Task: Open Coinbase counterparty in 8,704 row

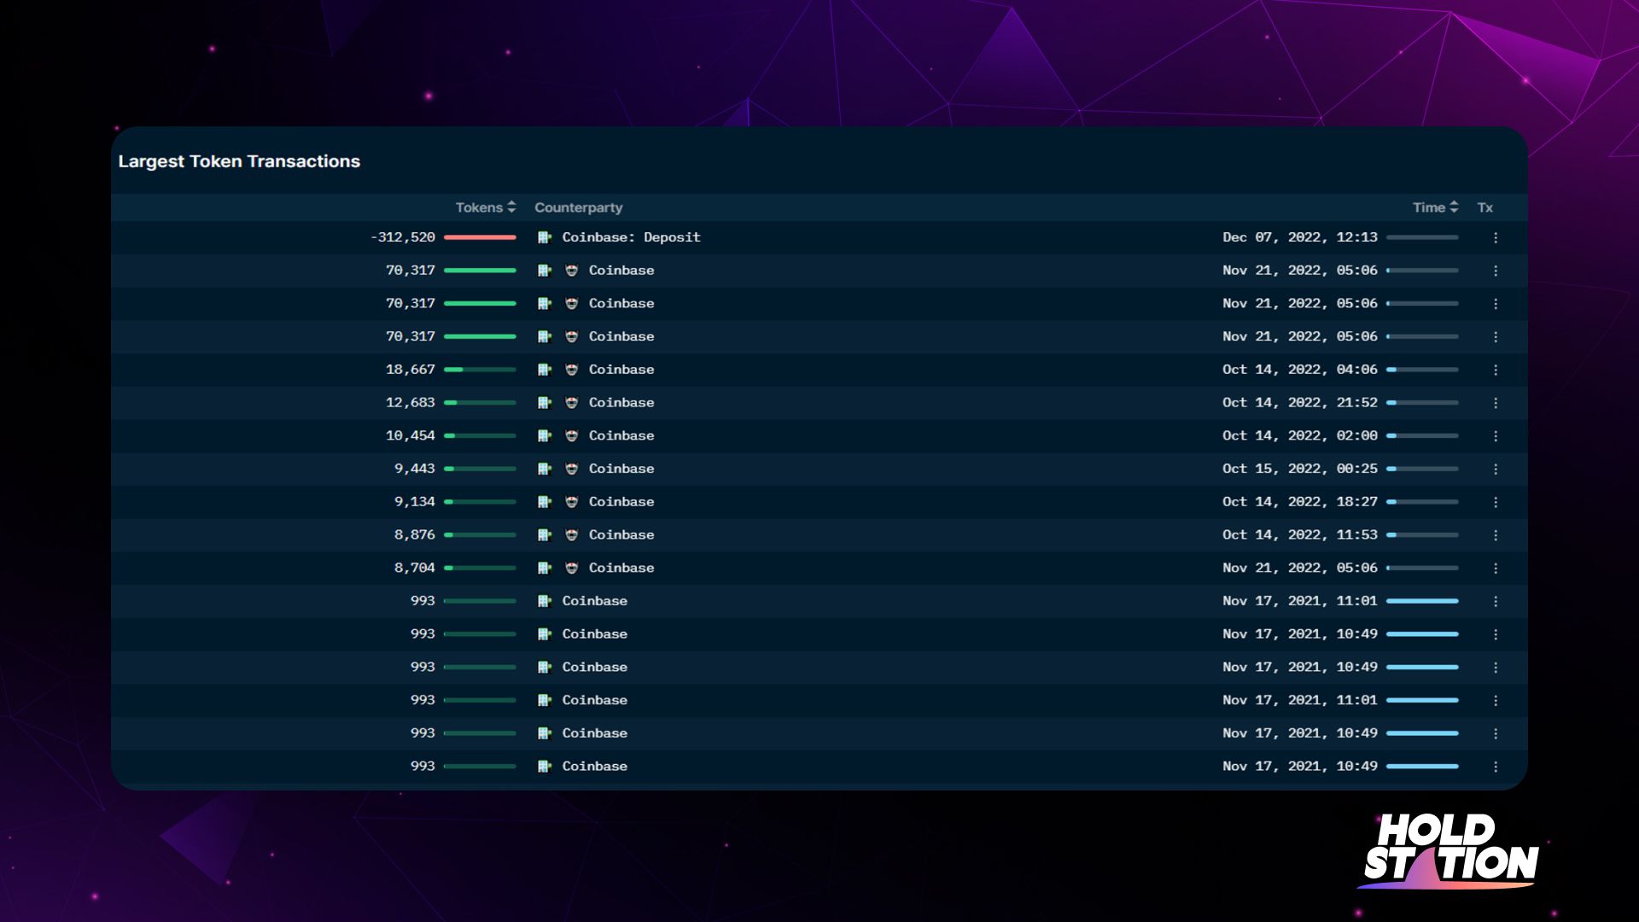Action: (621, 569)
